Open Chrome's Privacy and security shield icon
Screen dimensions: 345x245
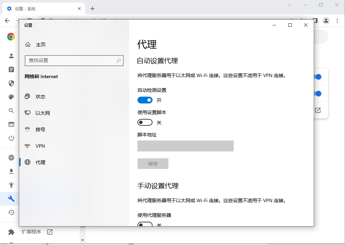[11, 83]
